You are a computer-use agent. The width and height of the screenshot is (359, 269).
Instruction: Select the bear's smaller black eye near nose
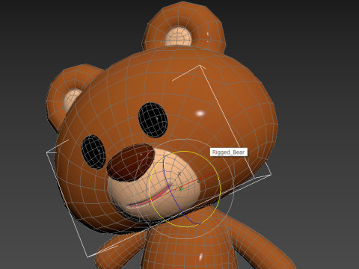coord(93,152)
